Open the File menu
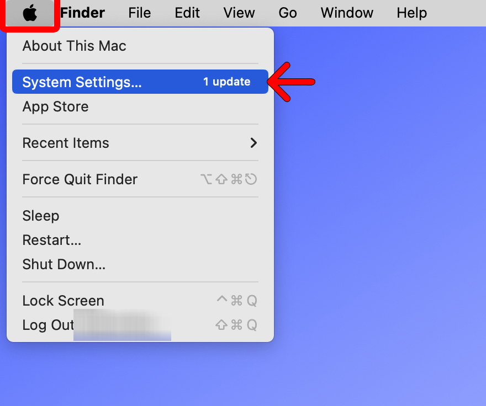The image size is (486, 406). coord(139,13)
